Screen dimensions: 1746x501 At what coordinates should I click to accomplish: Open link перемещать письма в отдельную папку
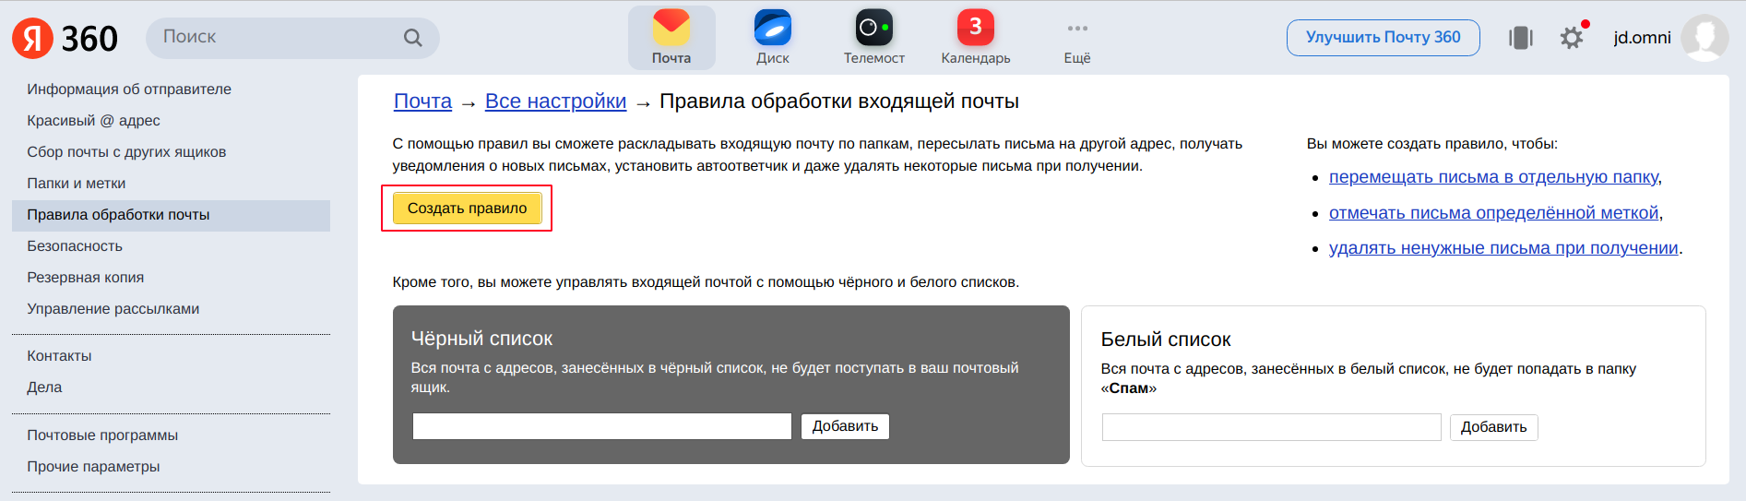[1493, 177]
